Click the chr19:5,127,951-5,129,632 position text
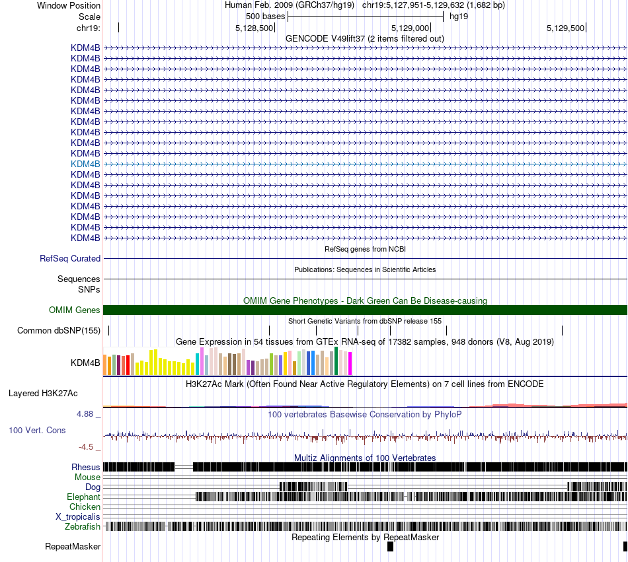The image size is (628, 562). tap(434, 5)
